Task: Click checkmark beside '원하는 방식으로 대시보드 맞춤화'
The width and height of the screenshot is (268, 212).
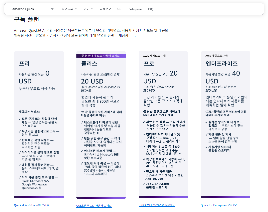Action: (207, 122)
